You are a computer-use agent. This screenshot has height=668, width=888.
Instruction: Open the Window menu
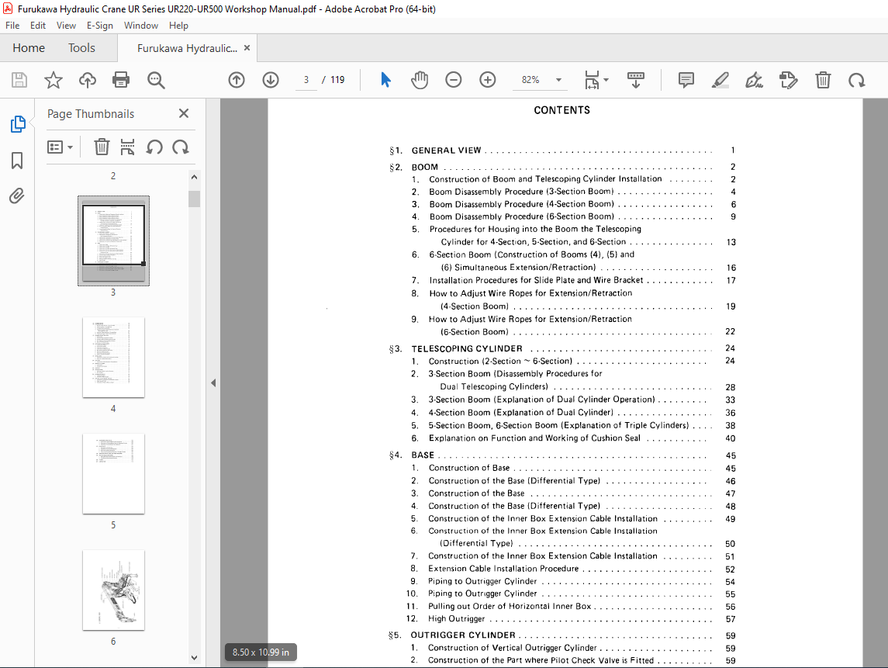click(x=141, y=26)
